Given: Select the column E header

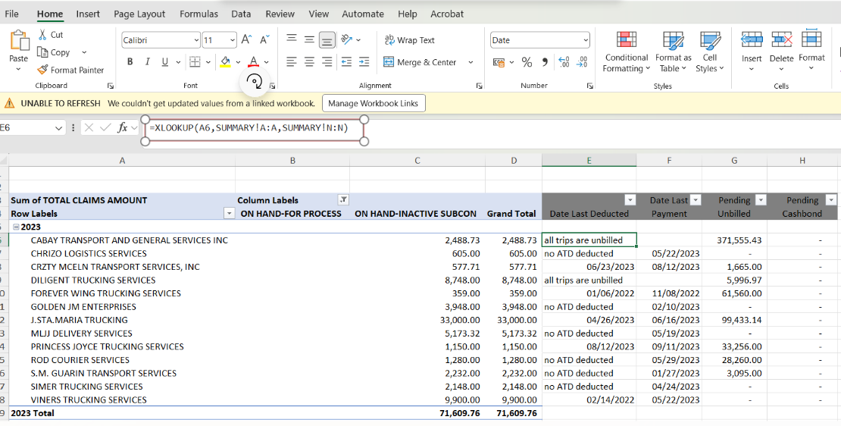Looking at the screenshot, I should 589,160.
